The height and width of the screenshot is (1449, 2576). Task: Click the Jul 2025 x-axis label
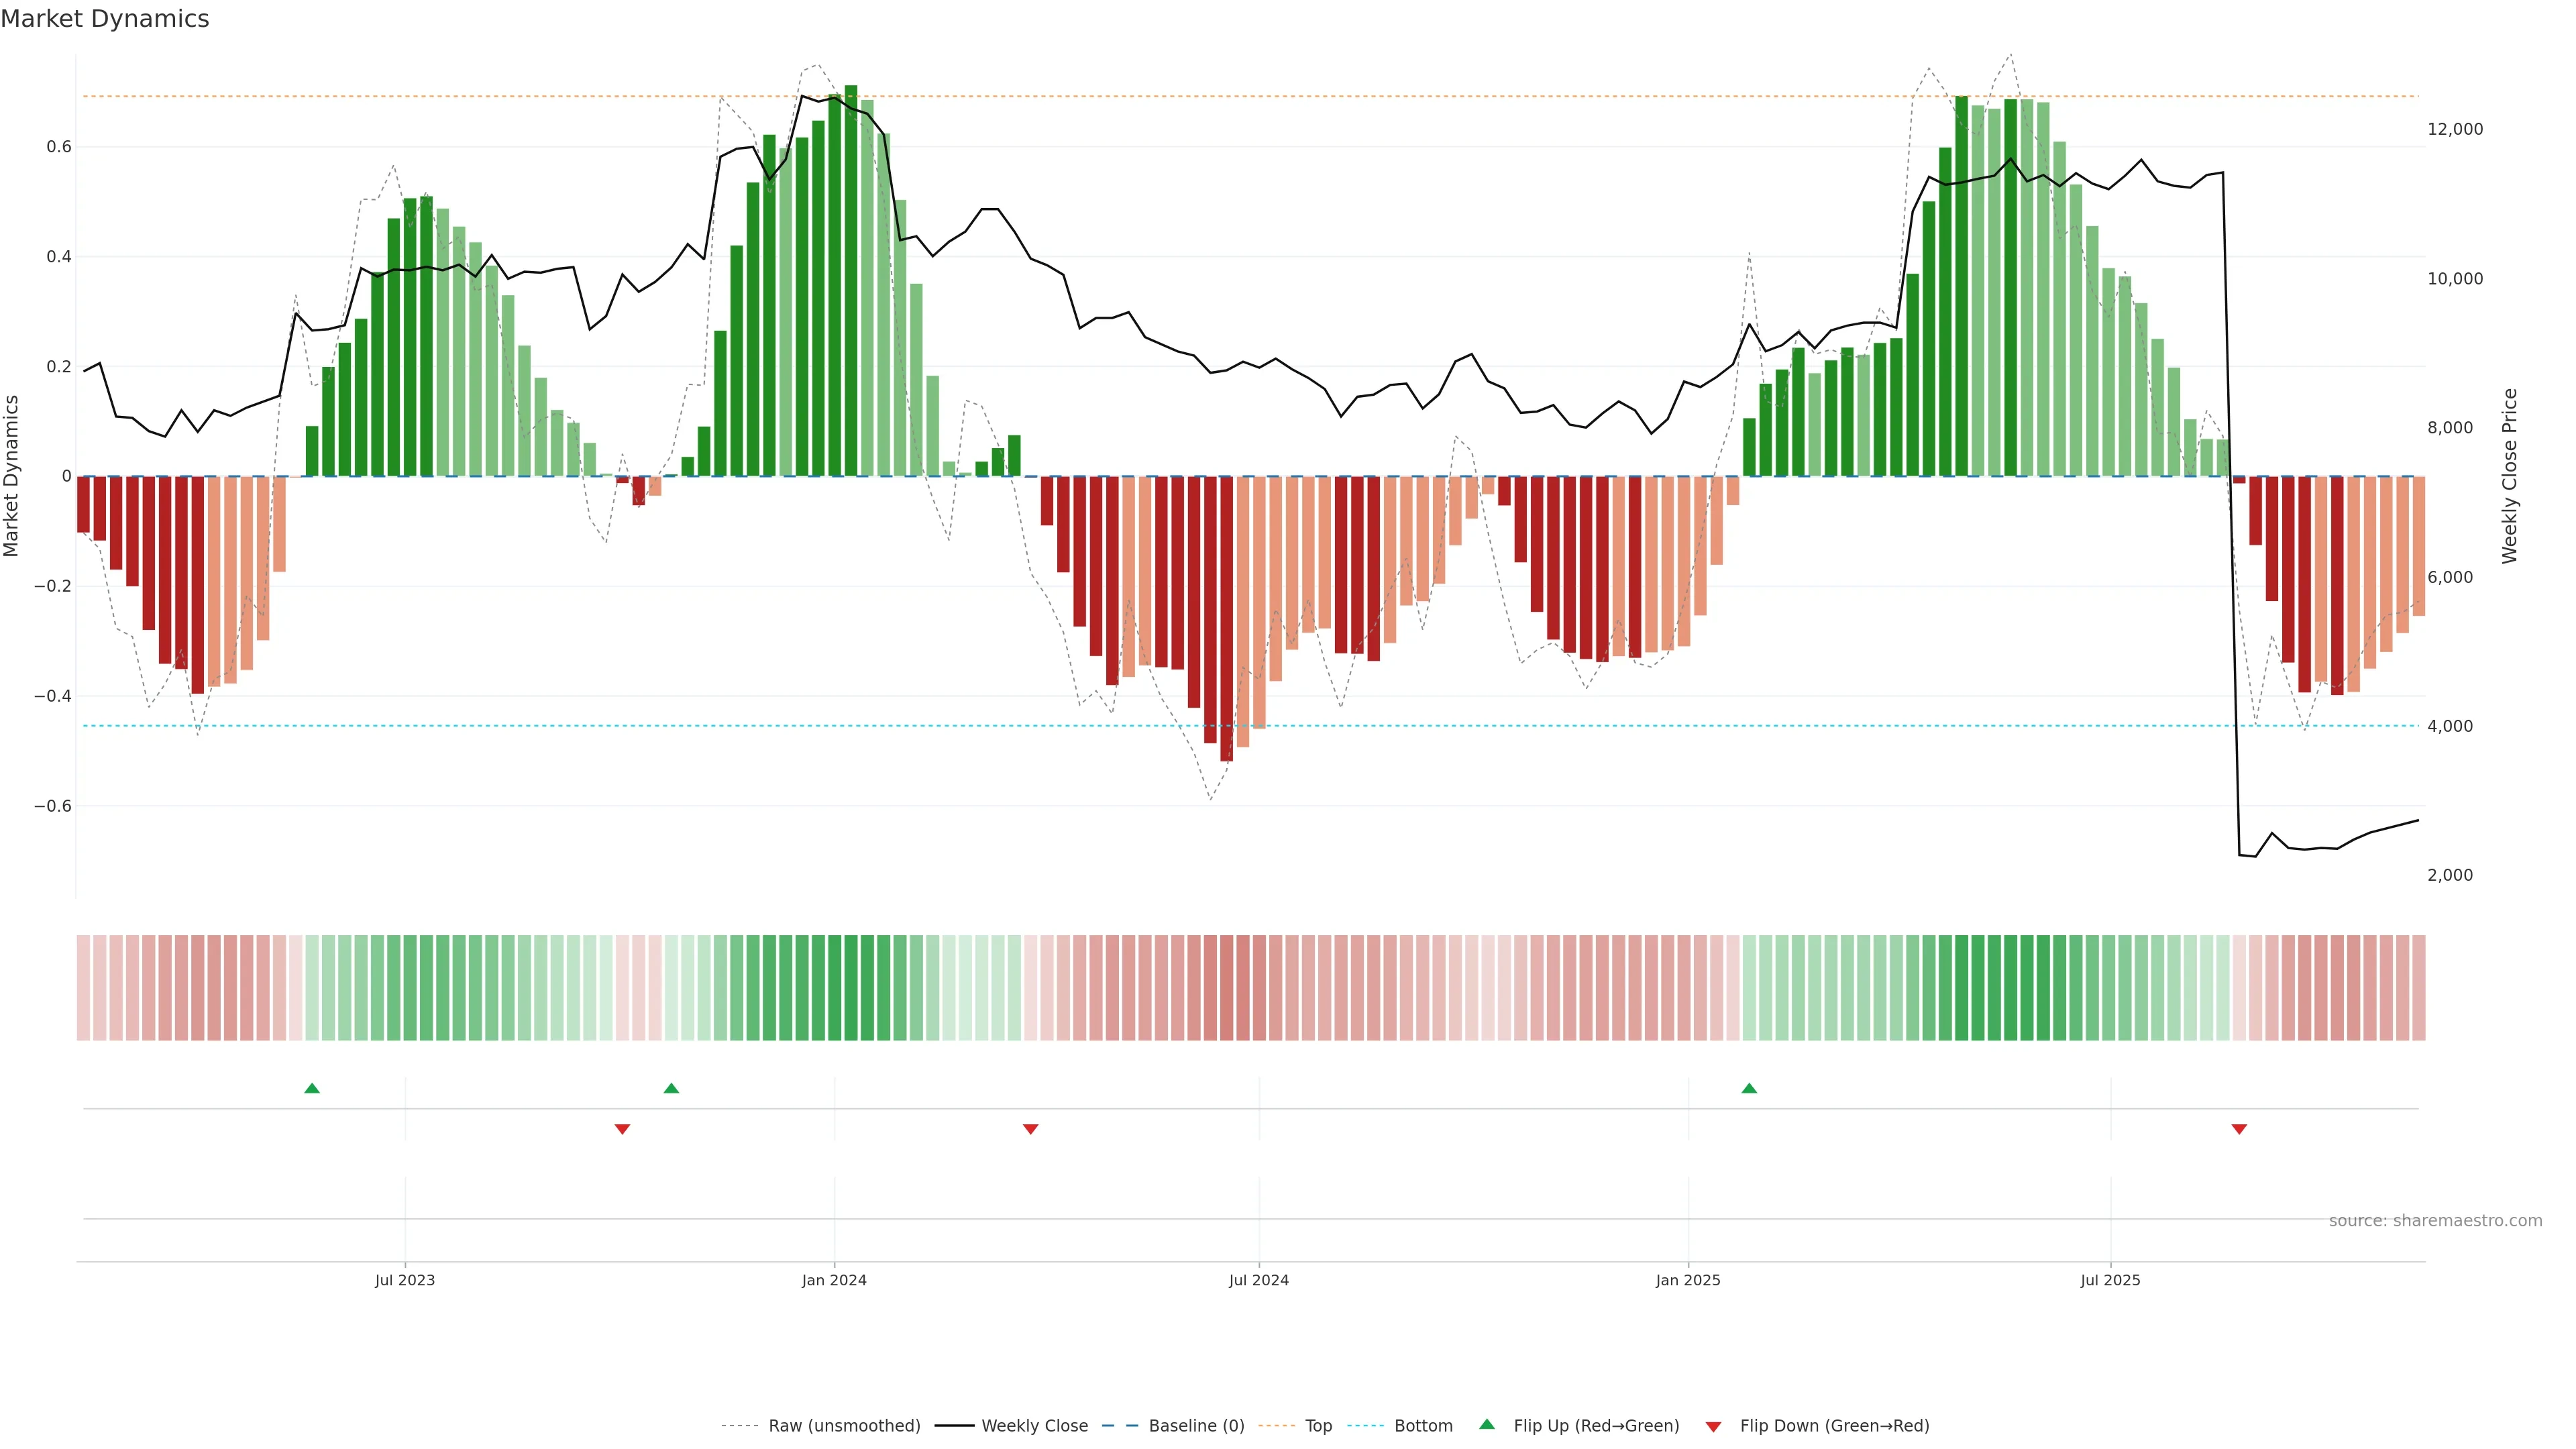2110,1280
